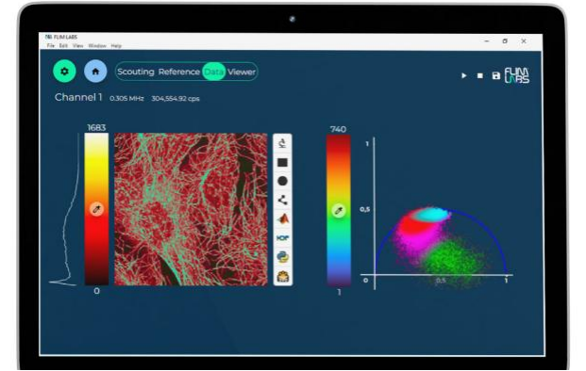Open the Help menu
The width and height of the screenshot is (586, 371).
(x=116, y=46)
